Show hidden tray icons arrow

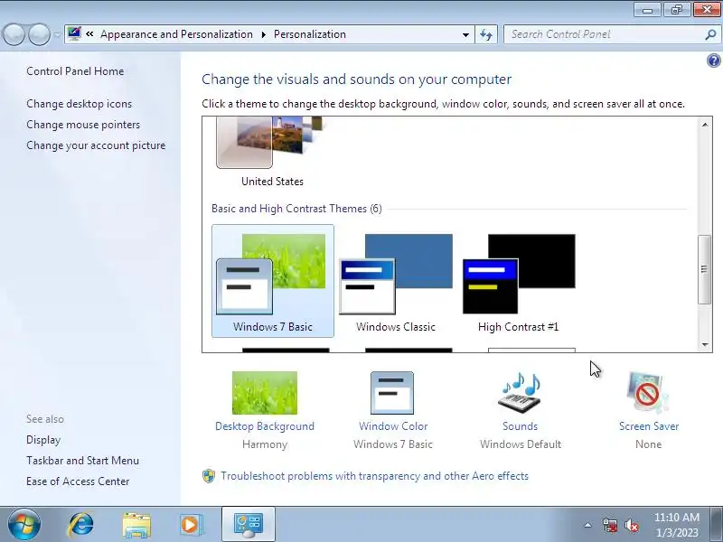(x=588, y=525)
